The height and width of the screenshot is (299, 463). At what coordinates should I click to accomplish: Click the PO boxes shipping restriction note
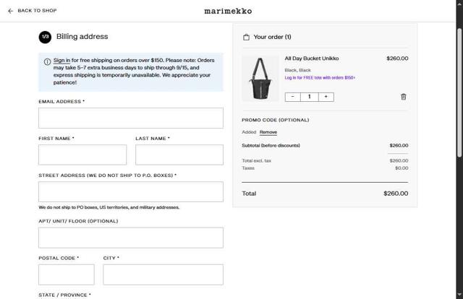click(109, 207)
